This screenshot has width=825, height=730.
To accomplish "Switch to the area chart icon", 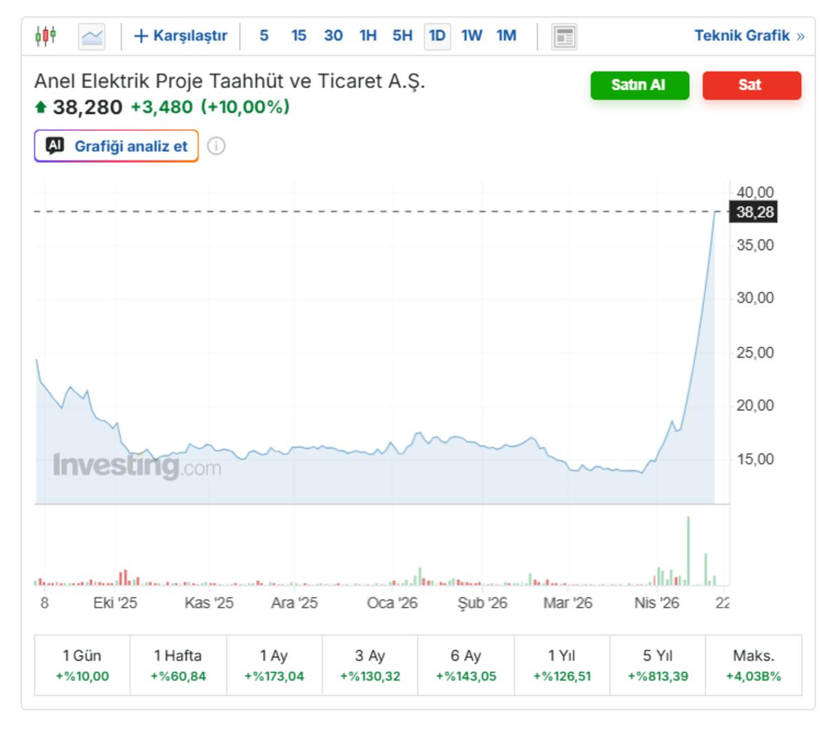I will pos(91,36).
